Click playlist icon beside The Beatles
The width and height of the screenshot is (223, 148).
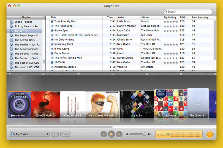[x=12, y=44]
